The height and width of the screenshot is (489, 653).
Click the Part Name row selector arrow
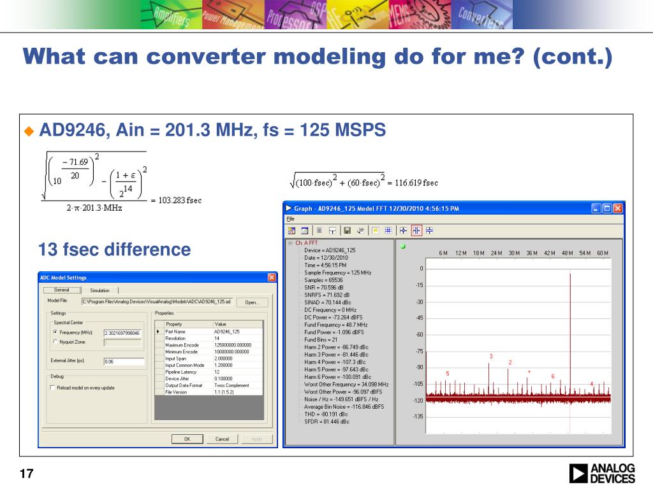[158, 331]
